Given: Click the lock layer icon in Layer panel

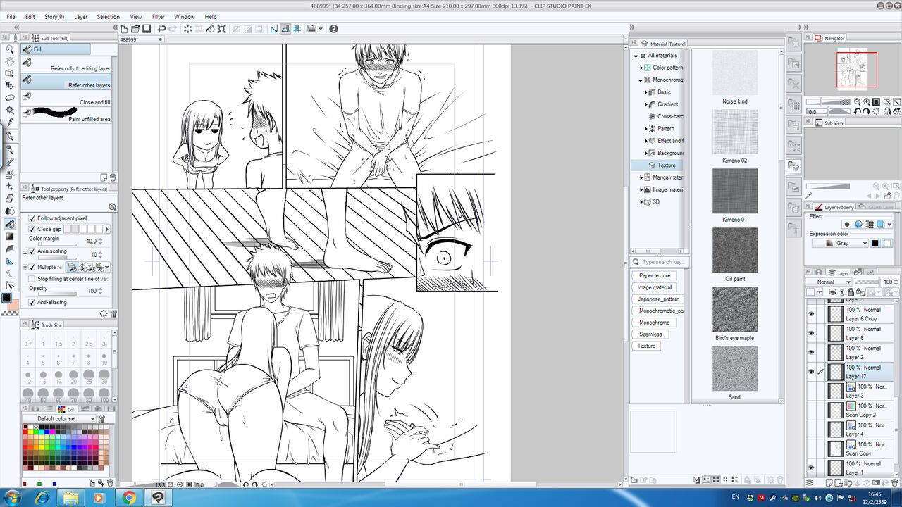Looking at the screenshot, I should coord(851,292).
